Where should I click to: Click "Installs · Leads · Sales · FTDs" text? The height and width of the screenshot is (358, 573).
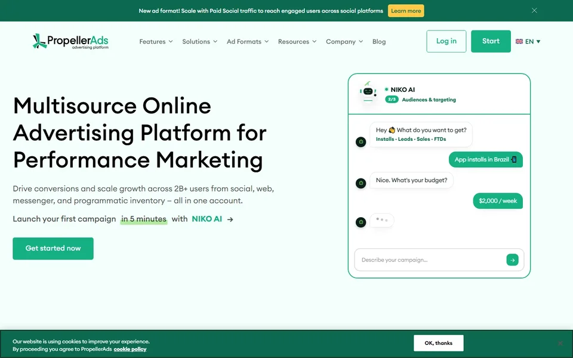coord(411,139)
